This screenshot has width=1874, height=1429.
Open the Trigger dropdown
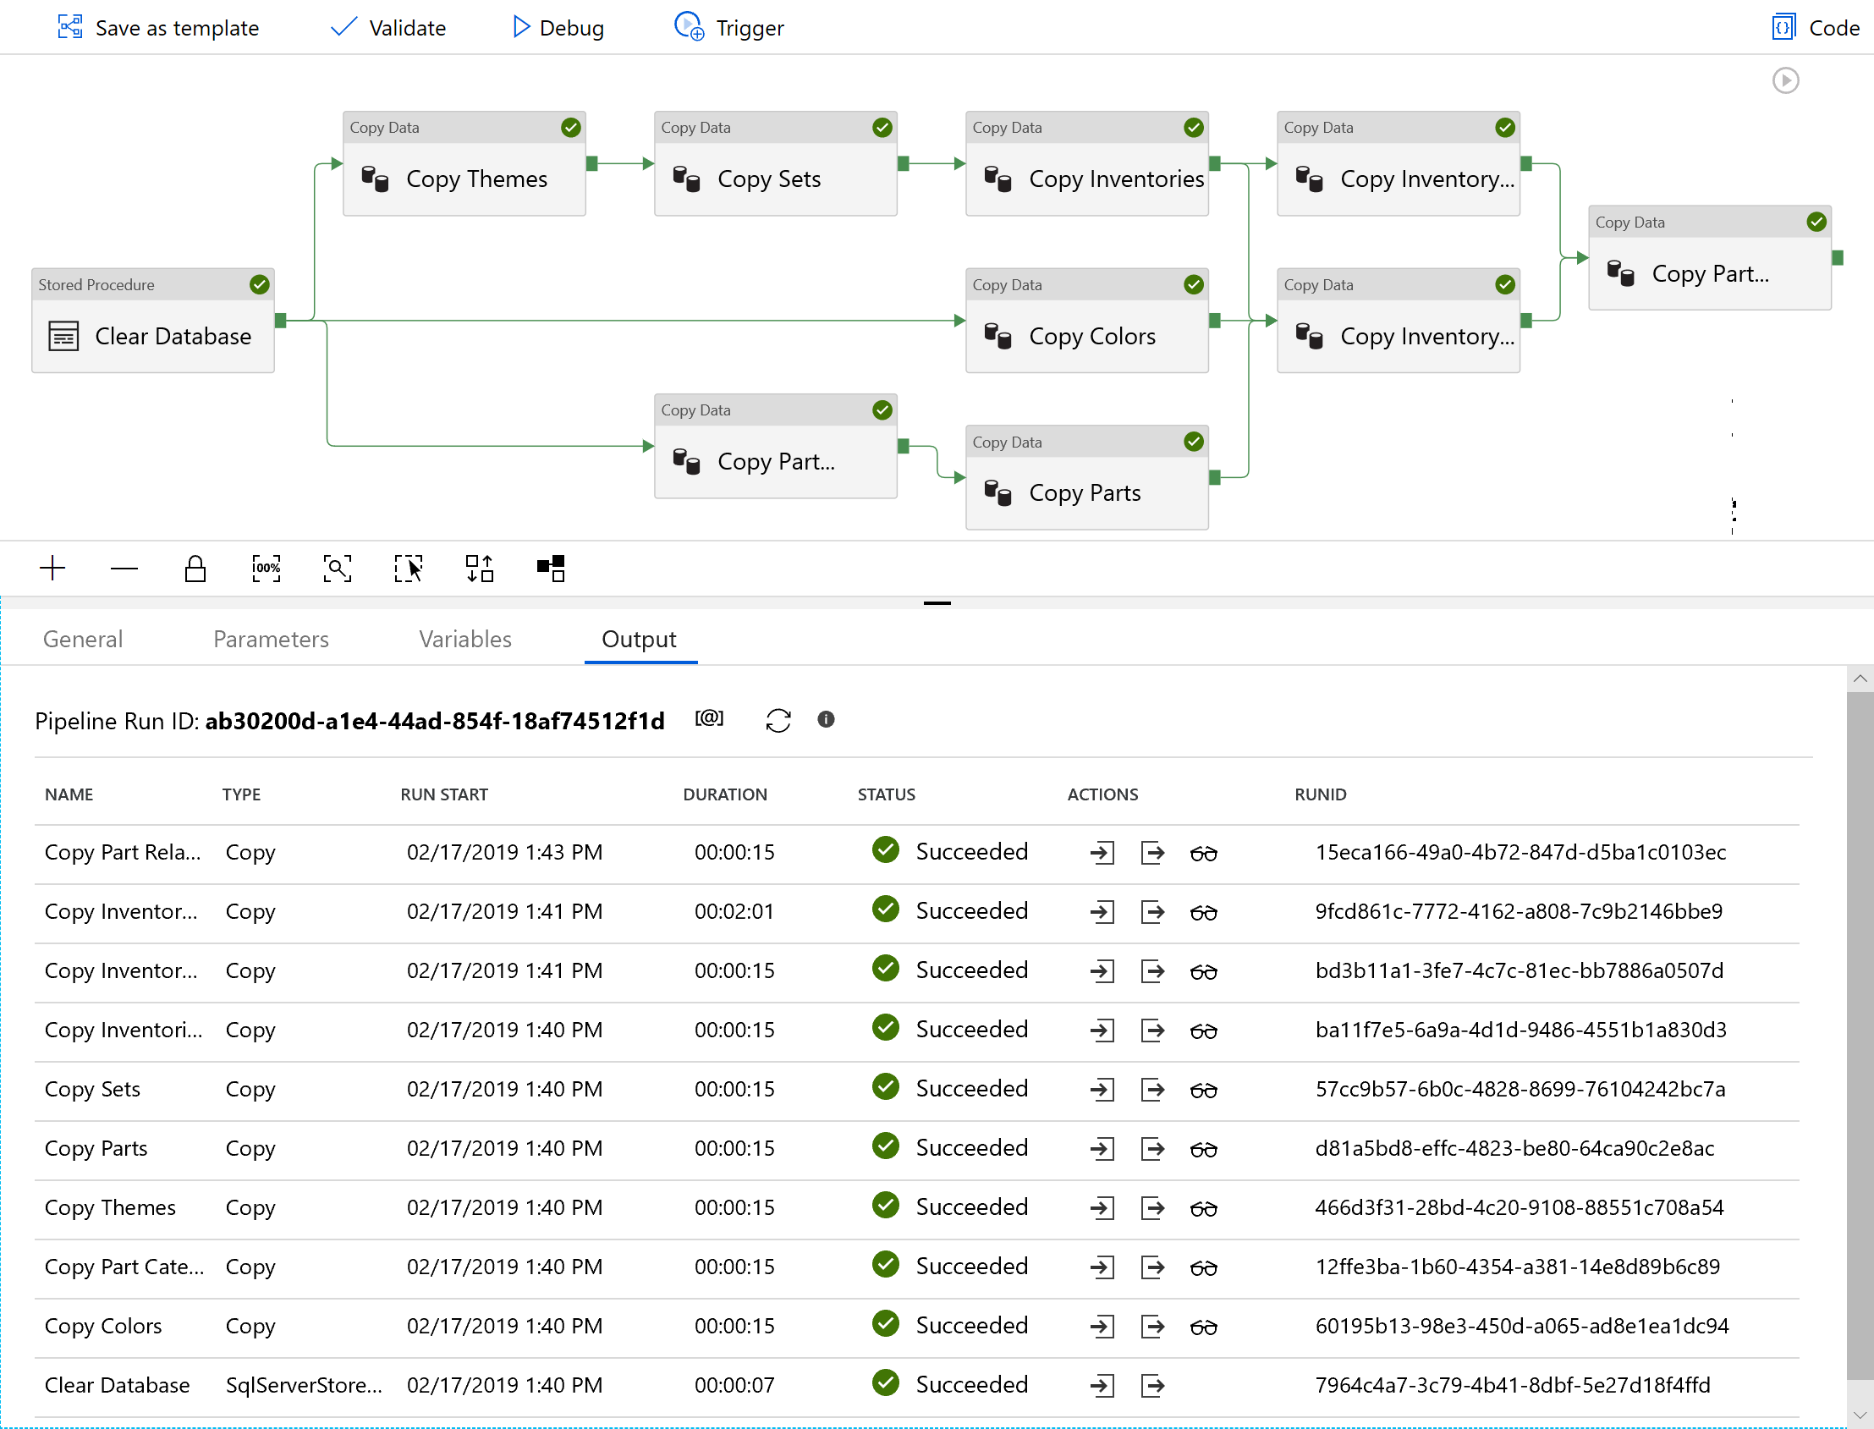tap(729, 28)
